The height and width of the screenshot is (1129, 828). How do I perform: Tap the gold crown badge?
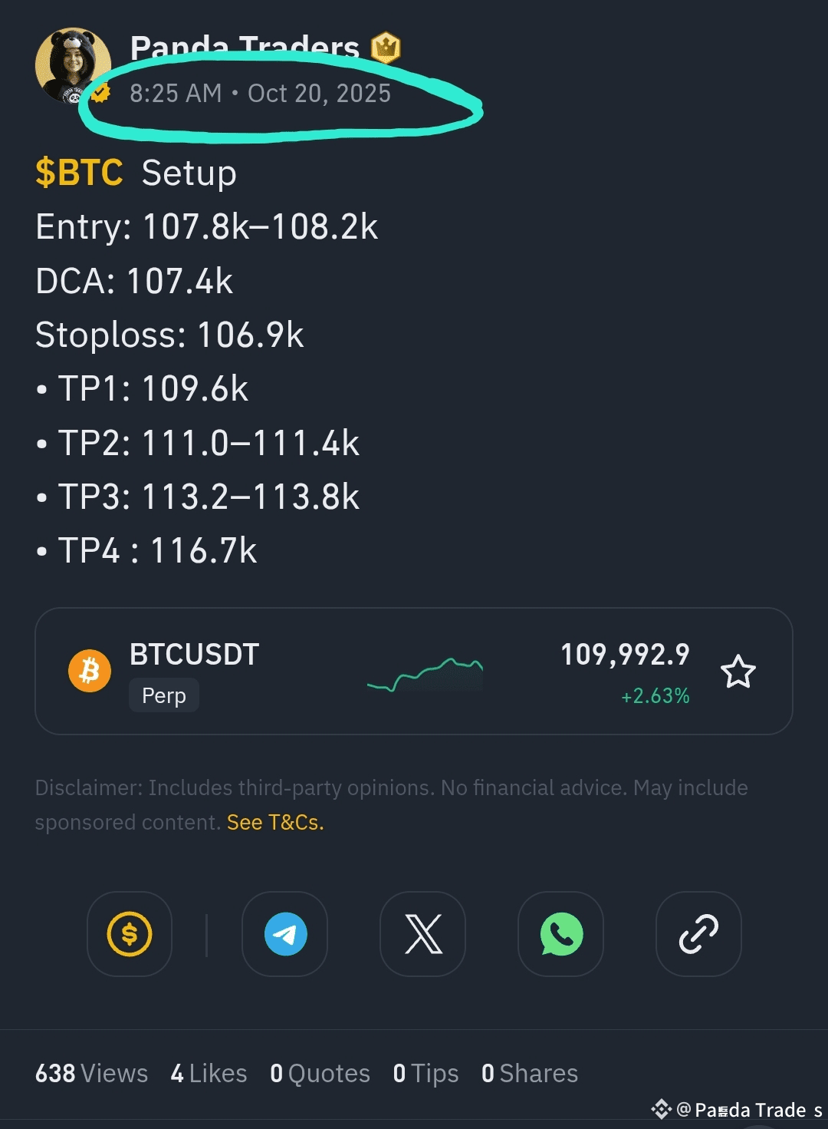click(x=386, y=48)
